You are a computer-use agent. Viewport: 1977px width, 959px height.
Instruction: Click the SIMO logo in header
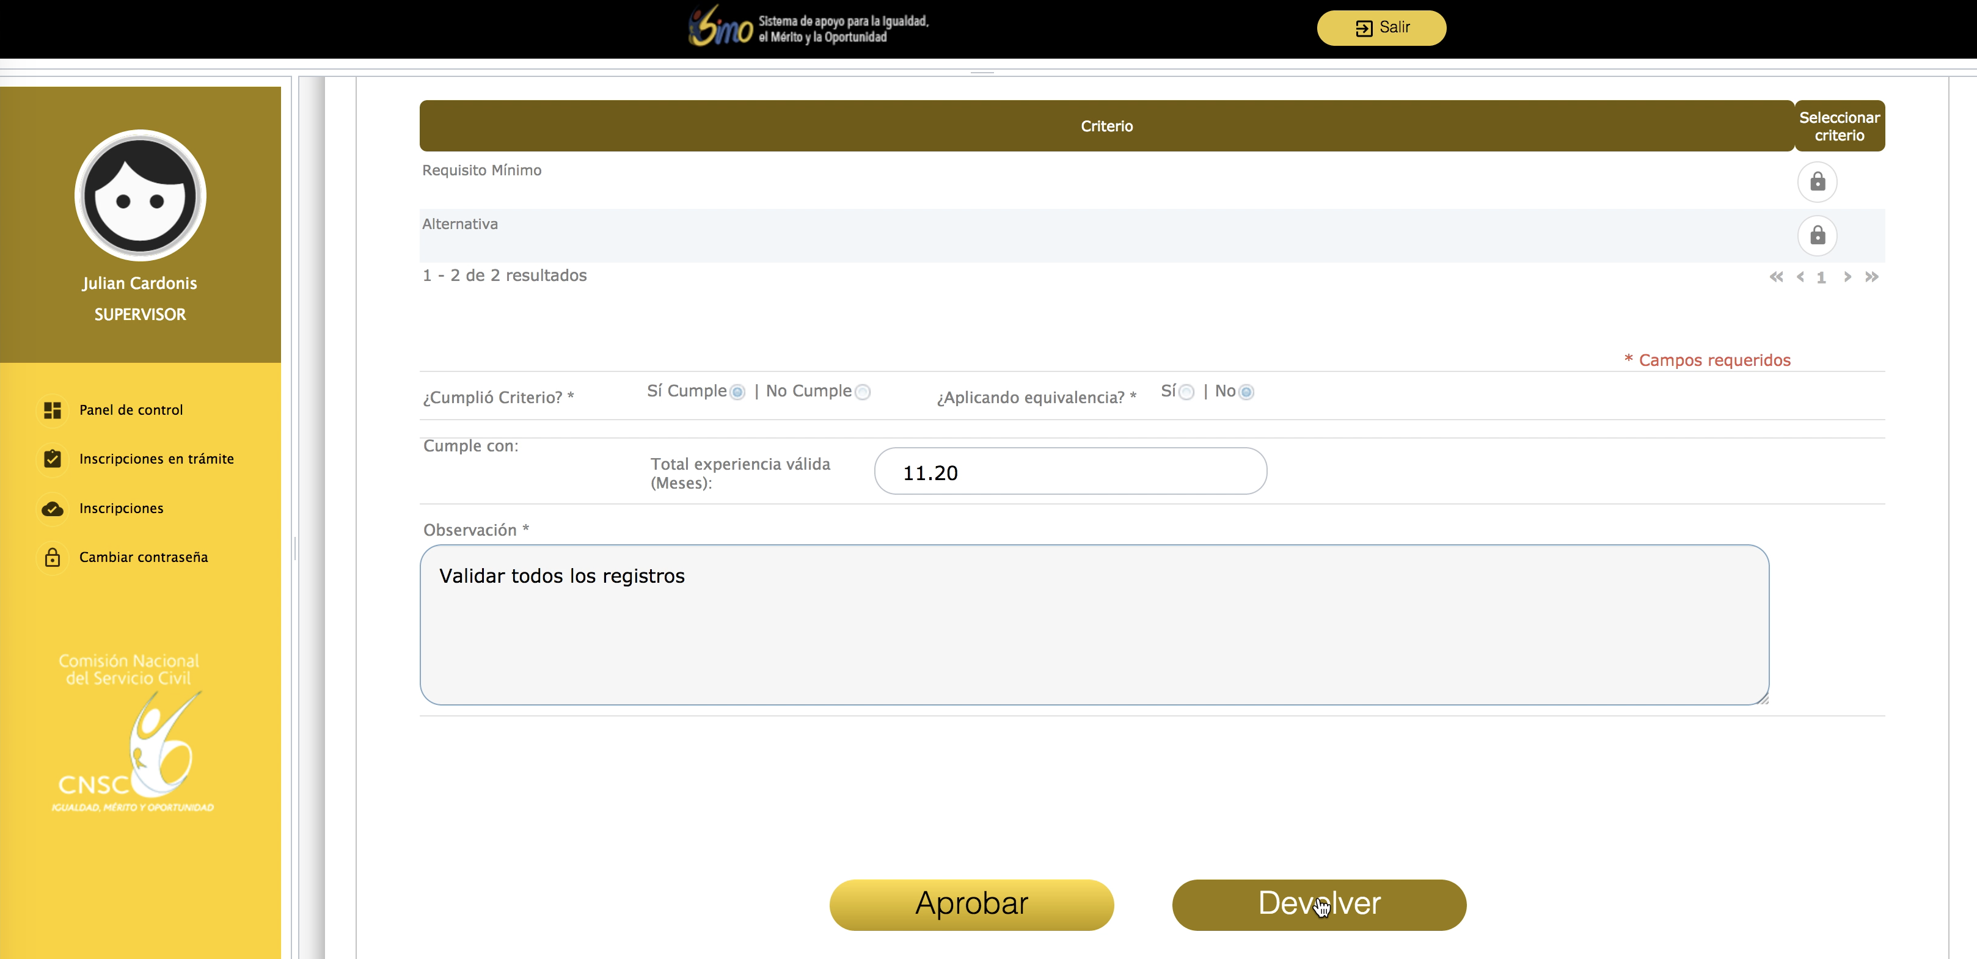(720, 27)
